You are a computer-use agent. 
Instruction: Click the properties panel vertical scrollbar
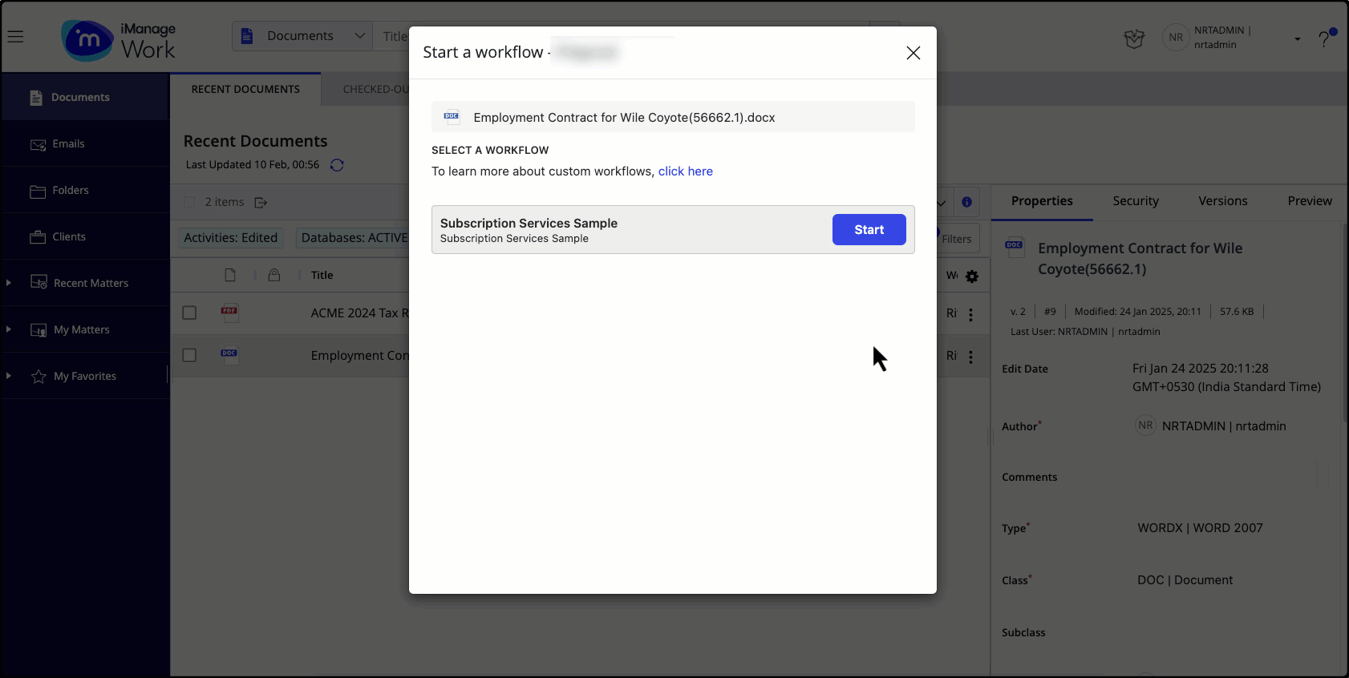click(x=1345, y=324)
